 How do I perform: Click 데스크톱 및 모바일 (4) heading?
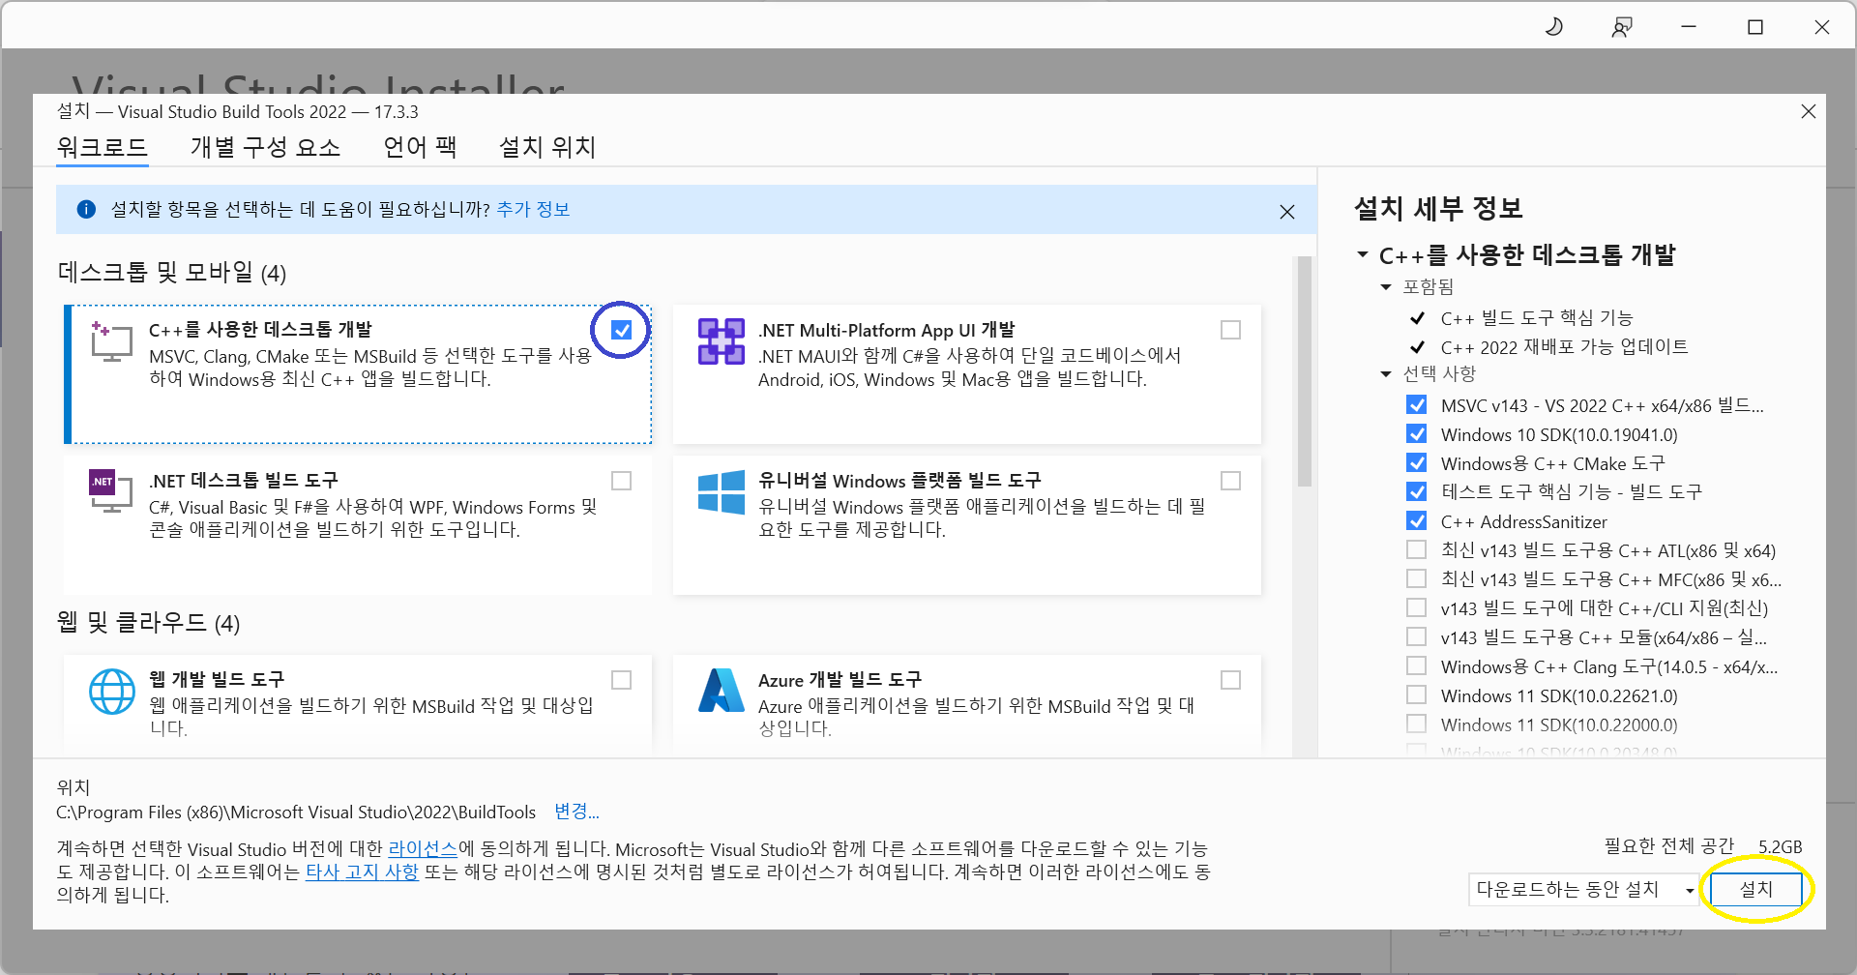click(x=172, y=273)
